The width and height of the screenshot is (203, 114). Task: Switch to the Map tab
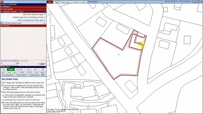[50, 2]
